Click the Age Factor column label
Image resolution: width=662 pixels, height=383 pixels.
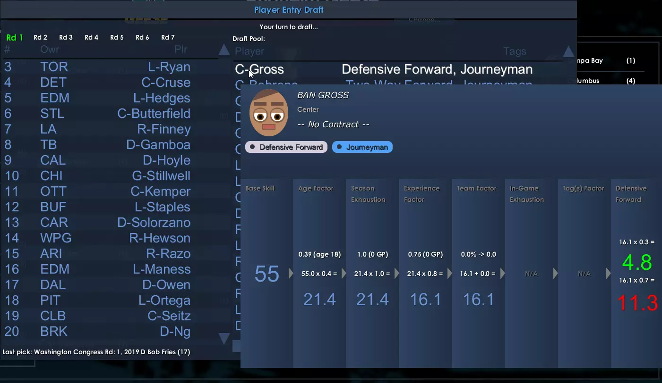316,188
